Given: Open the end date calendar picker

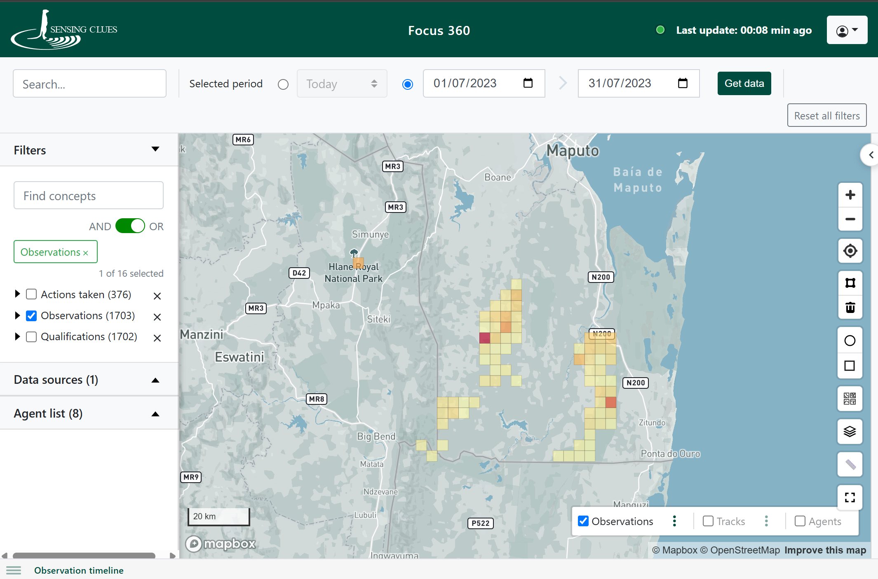Looking at the screenshot, I should [x=683, y=83].
